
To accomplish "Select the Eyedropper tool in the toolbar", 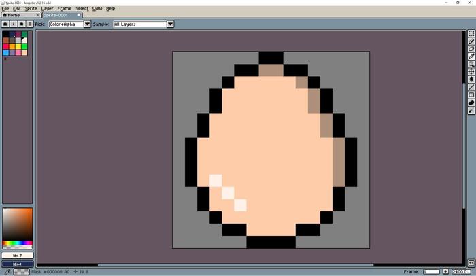I will point(471,56).
